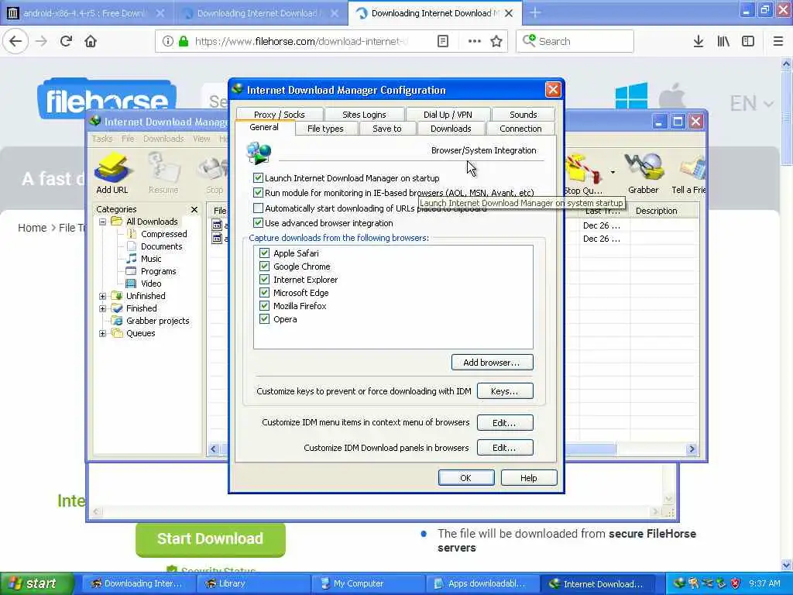793x595 pixels.
Task: Switch to Save to tab
Action: coord(387,129)
